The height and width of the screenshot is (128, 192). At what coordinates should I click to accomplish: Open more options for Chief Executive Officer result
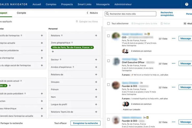click(174, 63)
